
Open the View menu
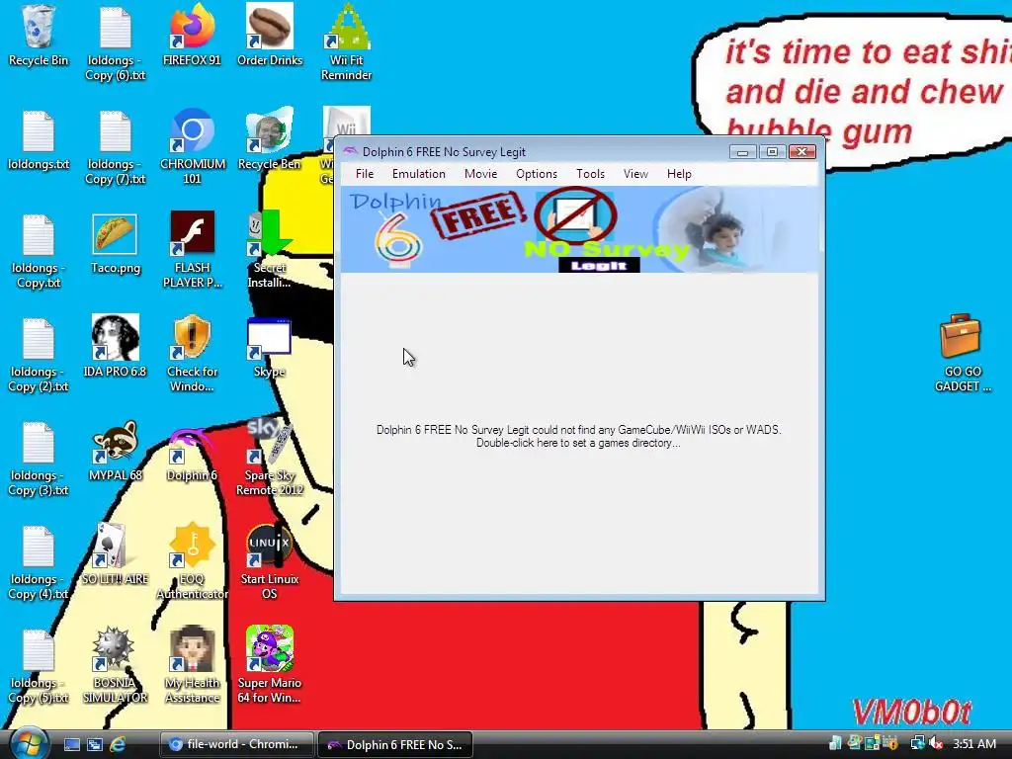coord(635,174)
